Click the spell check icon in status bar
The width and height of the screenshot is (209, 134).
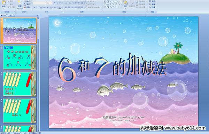pos(25,133)
